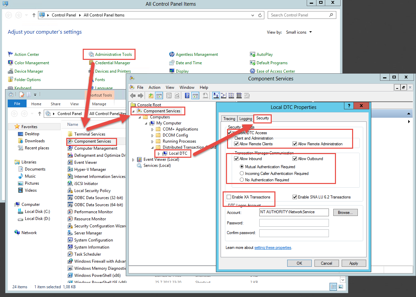Collapse the Component Services tree node
Viewport: 416px width, 297px height.
coord(133,111)
